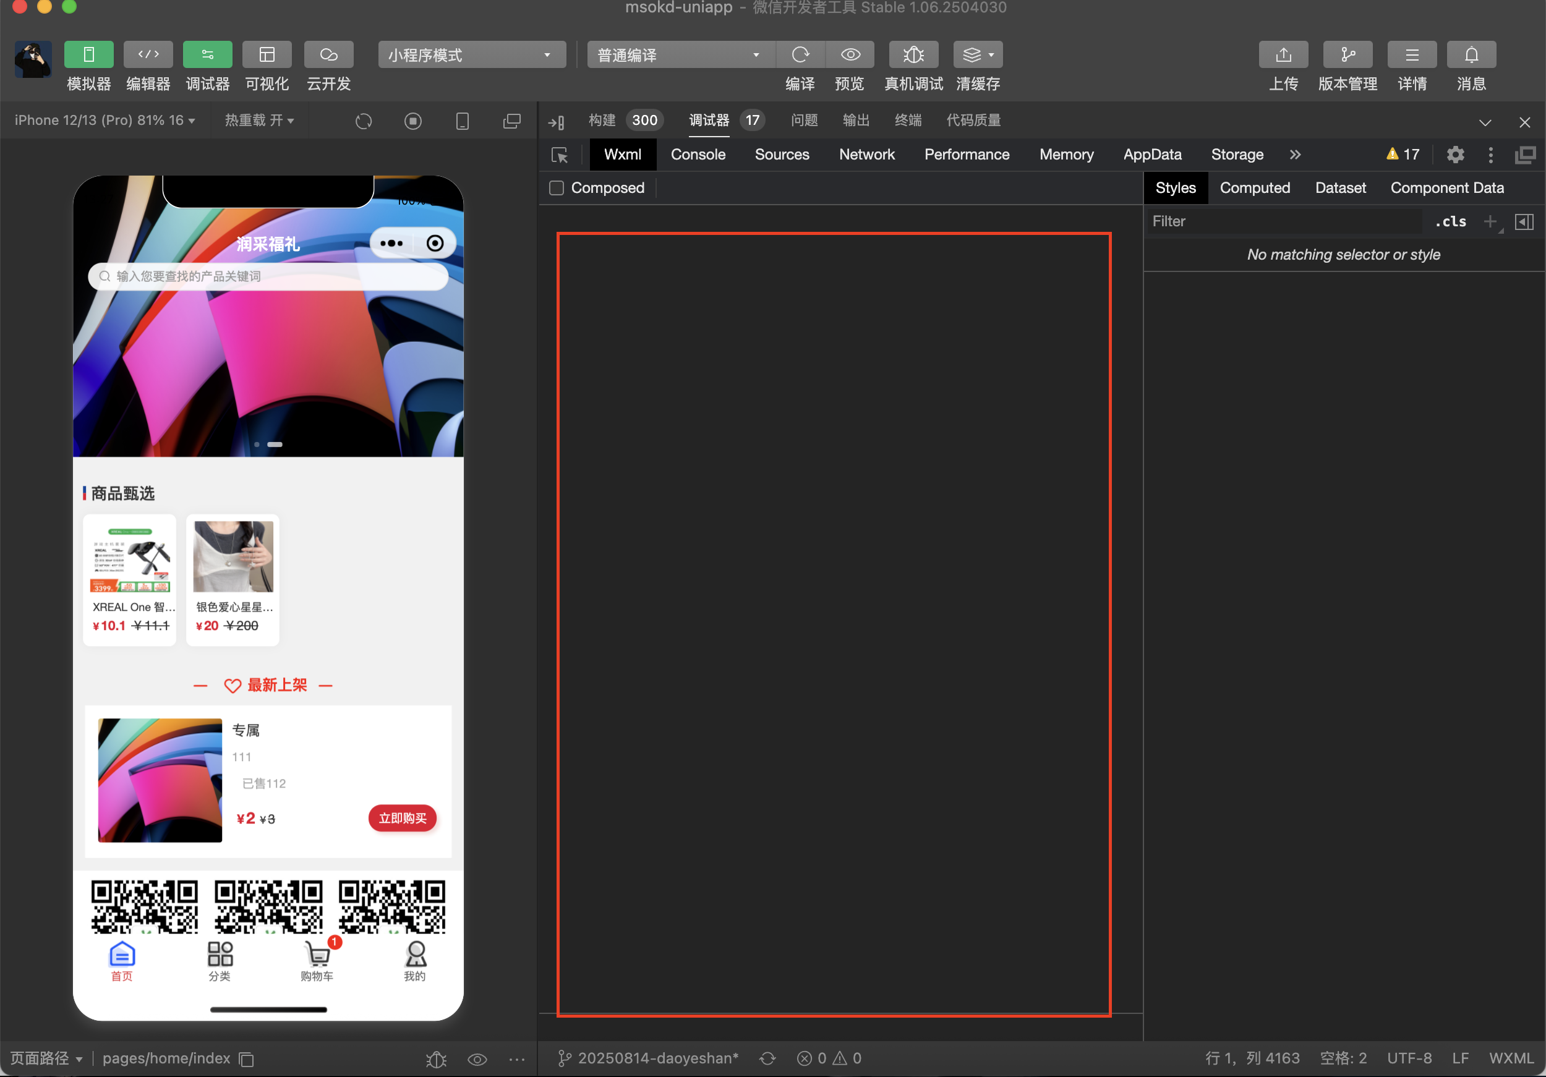Click the compile refresh icon
This screenshot has height=1077, width=1546.
pos(800,54)
